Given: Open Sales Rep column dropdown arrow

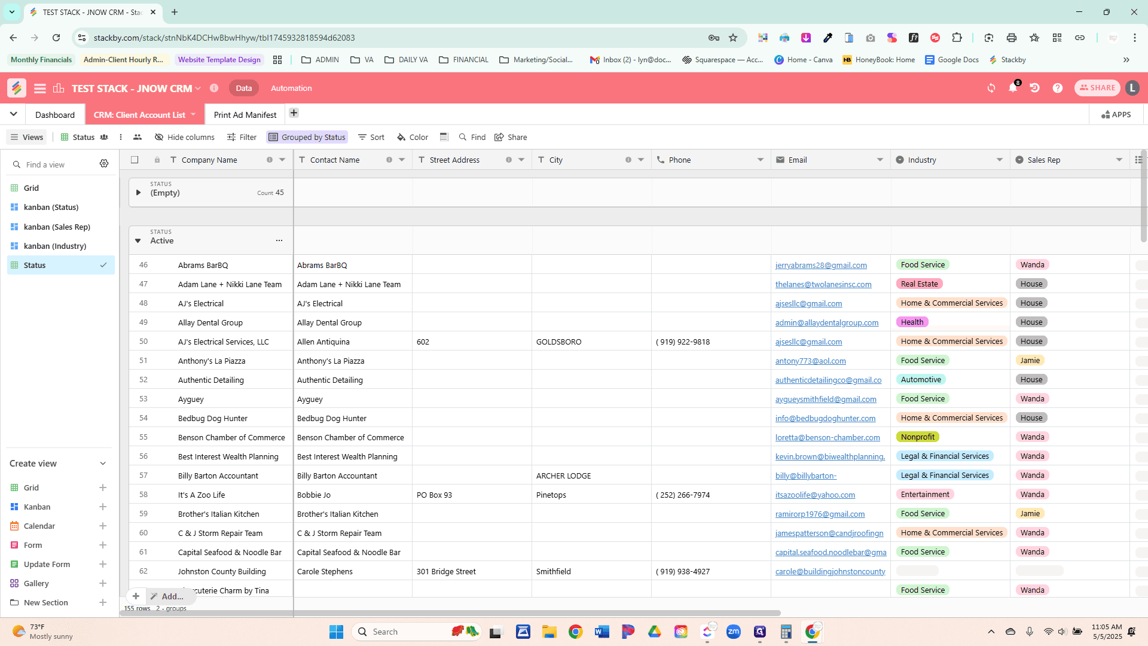Looking at the screenshot, I should pyautogui.click(x=1119, y=160).
